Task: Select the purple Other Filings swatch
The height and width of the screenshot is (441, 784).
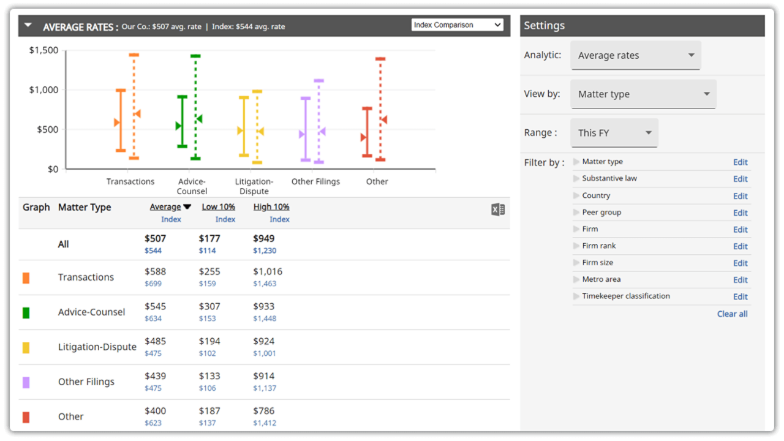Action: pos(26,383)
